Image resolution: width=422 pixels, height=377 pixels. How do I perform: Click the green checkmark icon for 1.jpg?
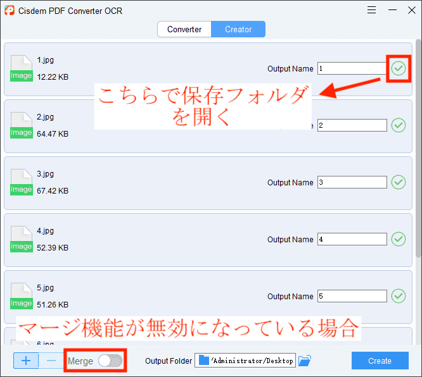point(399,68)
